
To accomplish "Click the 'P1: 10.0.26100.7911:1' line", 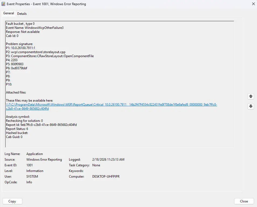I will pyautogui.click(x=20, y=48).
